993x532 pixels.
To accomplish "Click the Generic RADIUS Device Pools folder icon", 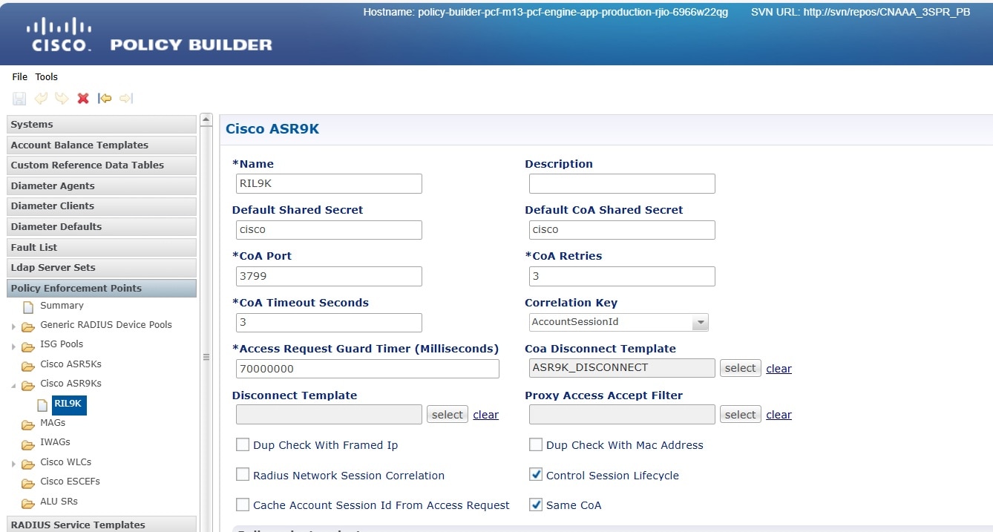I will coord(28,326).
